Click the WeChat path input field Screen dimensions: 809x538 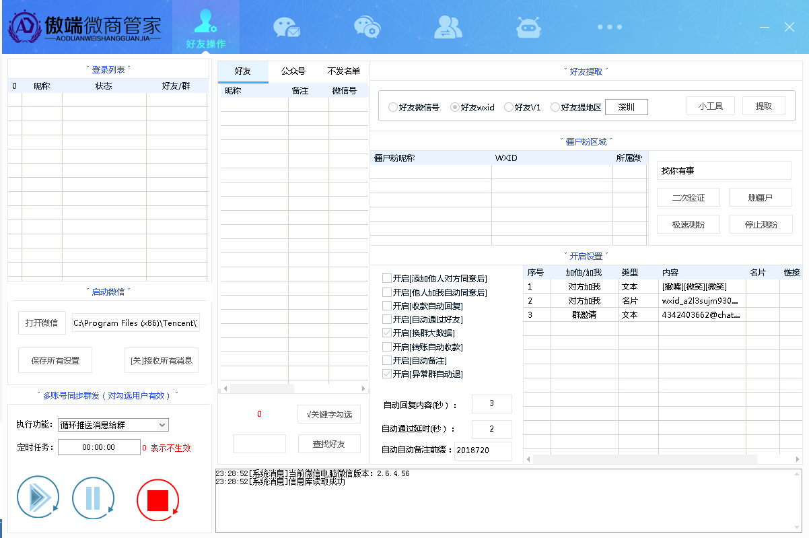[136, 323]
